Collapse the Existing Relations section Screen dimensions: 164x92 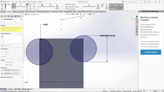point(22,33)
